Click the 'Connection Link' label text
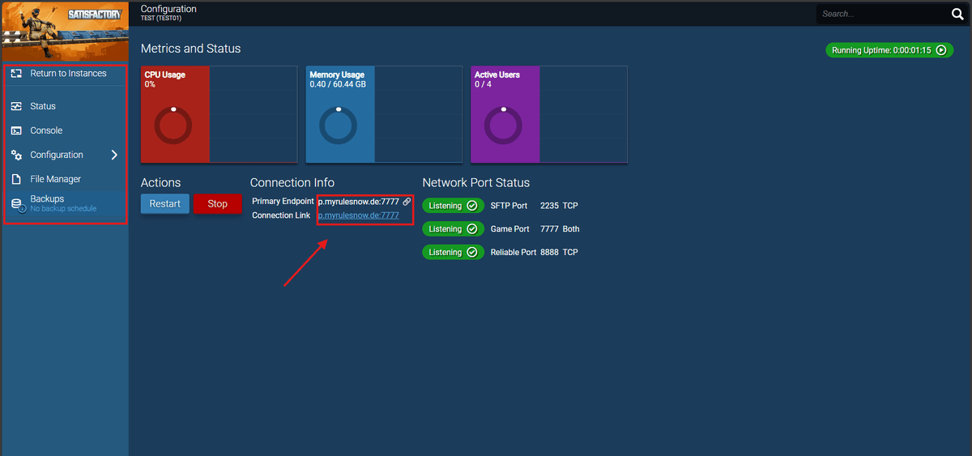The image size is (972, 456). (x=281, y=215)
